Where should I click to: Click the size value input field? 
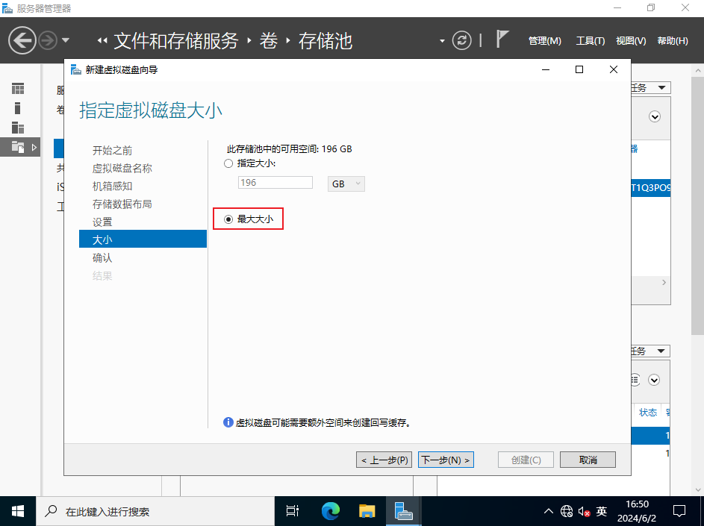pos(275,183)
